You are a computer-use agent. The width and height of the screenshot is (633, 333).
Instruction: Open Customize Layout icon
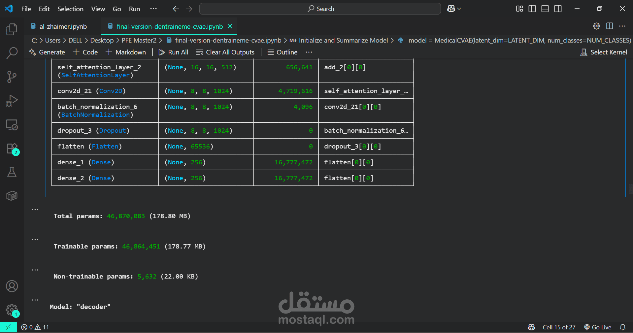coord(519,9)
